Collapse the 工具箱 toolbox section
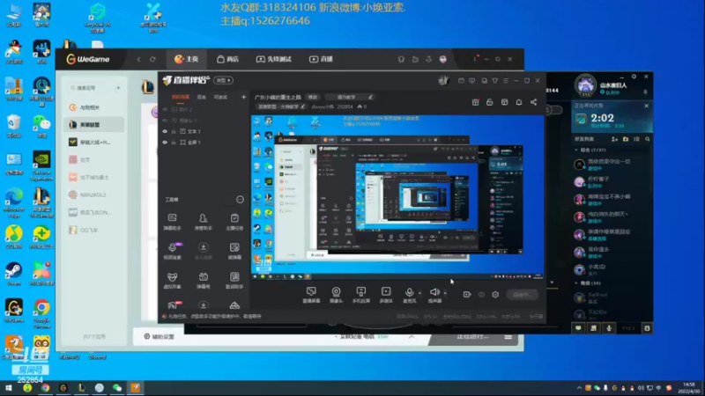 point(240,200)
